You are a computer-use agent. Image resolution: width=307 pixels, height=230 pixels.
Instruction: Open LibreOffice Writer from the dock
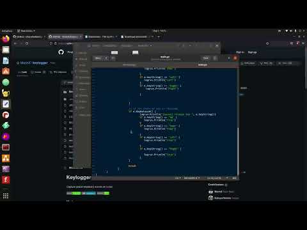click(6, 61)
